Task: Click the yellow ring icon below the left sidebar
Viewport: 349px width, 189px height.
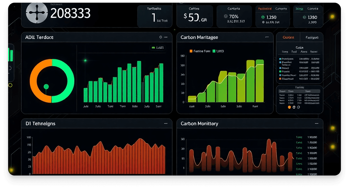Action: (x=10, y=85)
